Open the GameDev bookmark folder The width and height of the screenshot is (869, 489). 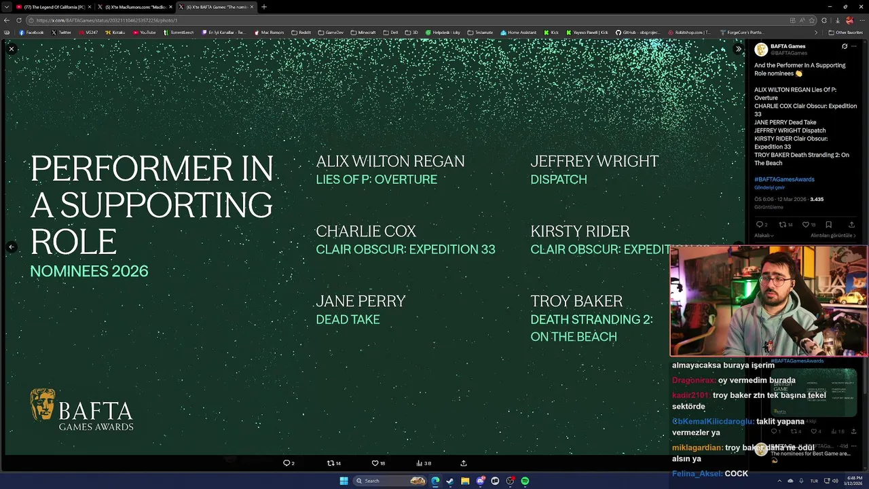[330, 32]
